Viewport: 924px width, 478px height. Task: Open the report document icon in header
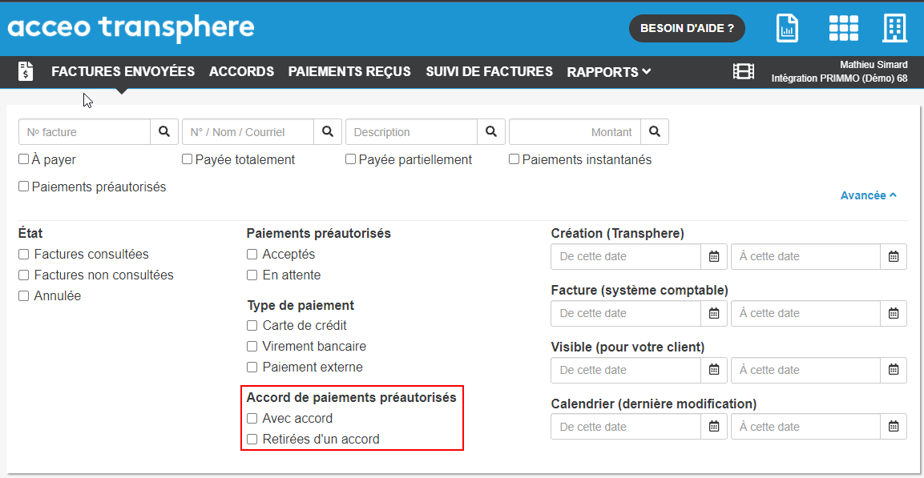tap(788, 28)
